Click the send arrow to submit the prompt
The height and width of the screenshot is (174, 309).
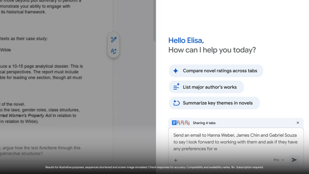coord(294,160)
